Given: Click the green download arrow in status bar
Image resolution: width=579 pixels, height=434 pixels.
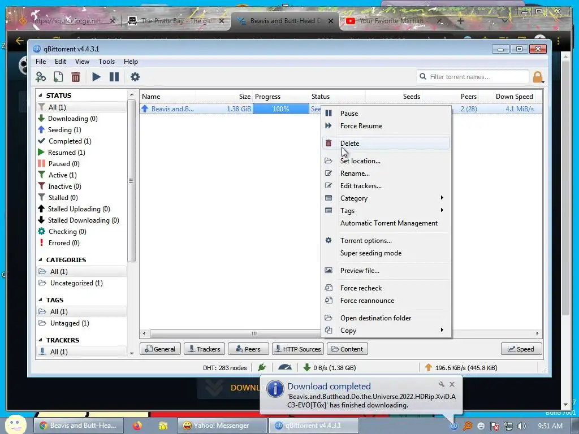Looking at the screenshot, I should [306, 367].
